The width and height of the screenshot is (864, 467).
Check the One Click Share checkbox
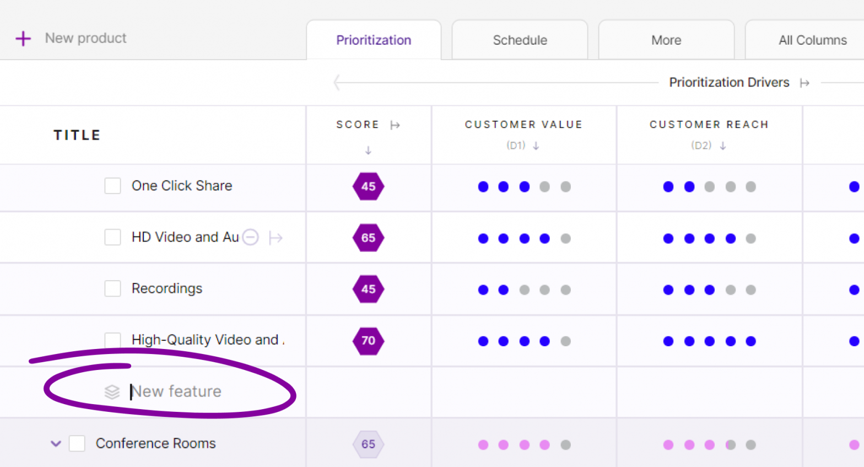[x=113, y=186]
